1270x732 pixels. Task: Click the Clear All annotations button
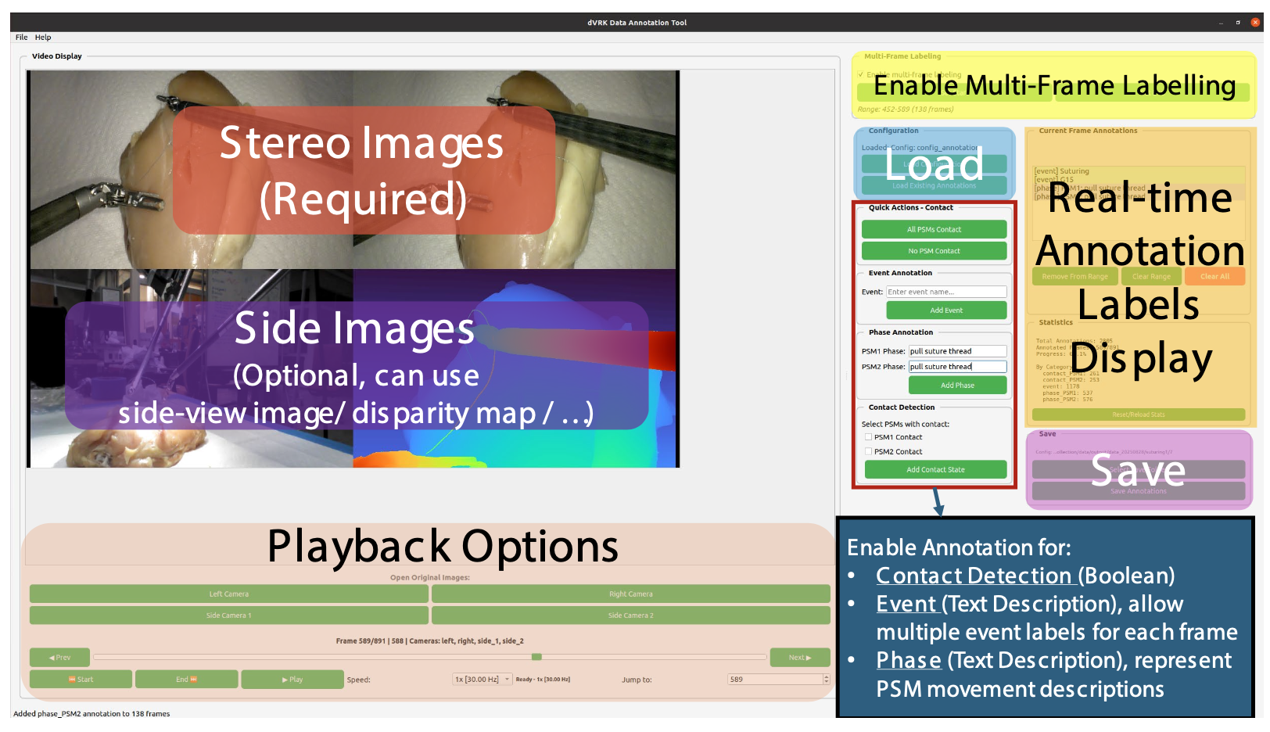click(1214, 277)
